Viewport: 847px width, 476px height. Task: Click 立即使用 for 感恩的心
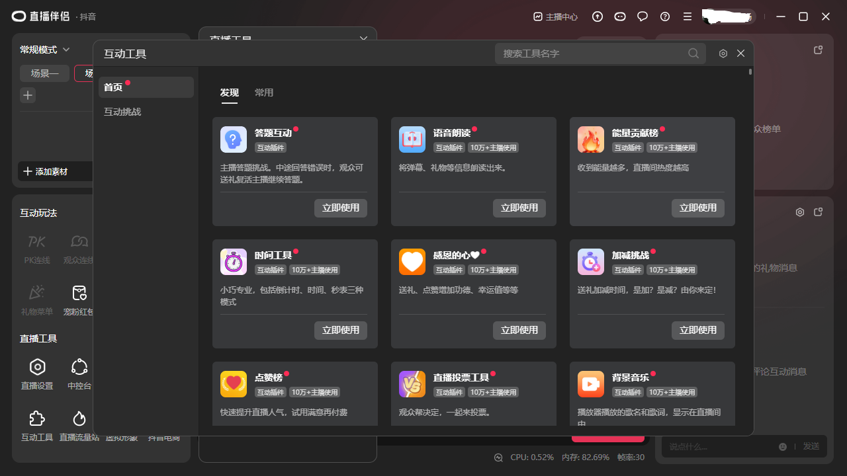click(x=519, y=330)
